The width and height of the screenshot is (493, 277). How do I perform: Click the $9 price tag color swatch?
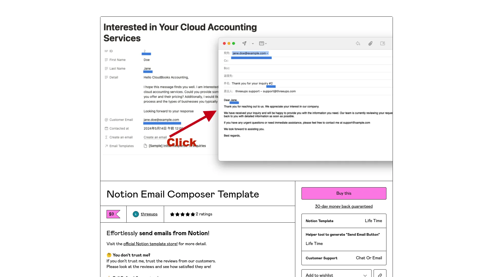click(x=113, y=214)
